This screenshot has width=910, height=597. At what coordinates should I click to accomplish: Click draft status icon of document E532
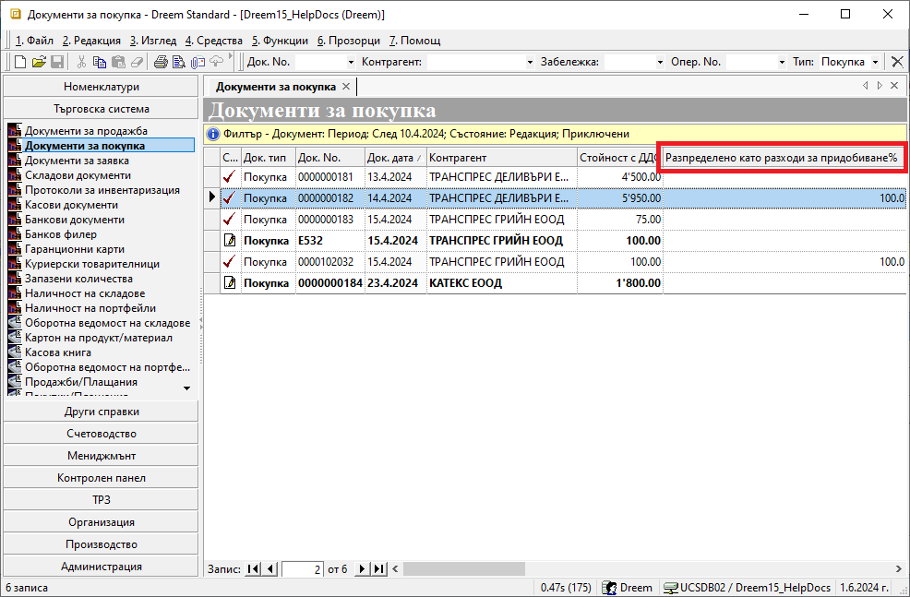click(230, 241)
